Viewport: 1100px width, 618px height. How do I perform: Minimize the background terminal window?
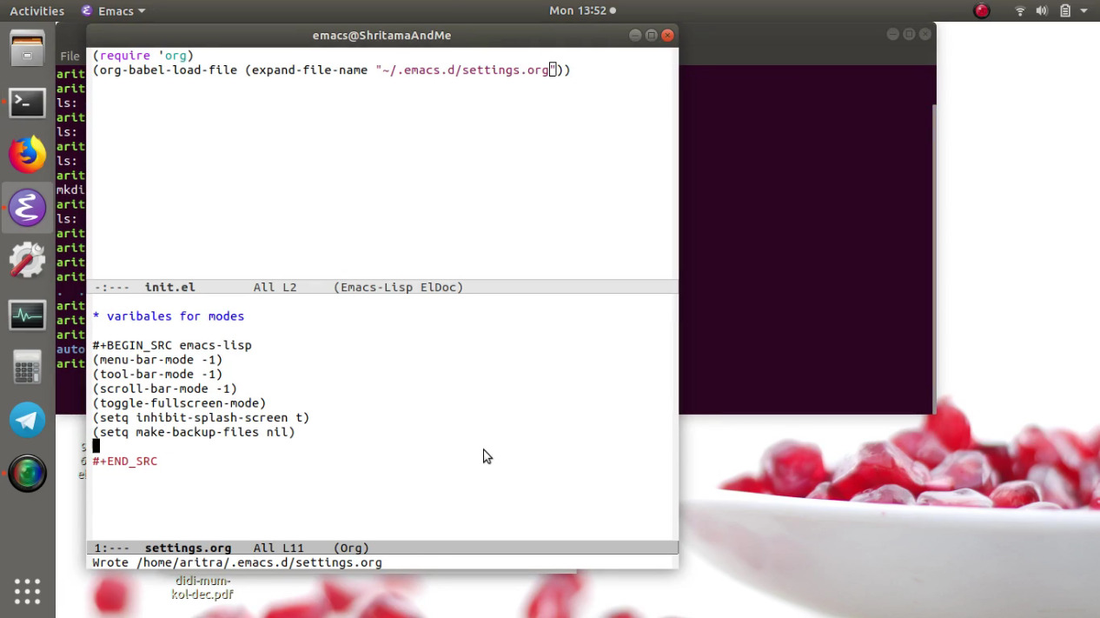[892, 34]
